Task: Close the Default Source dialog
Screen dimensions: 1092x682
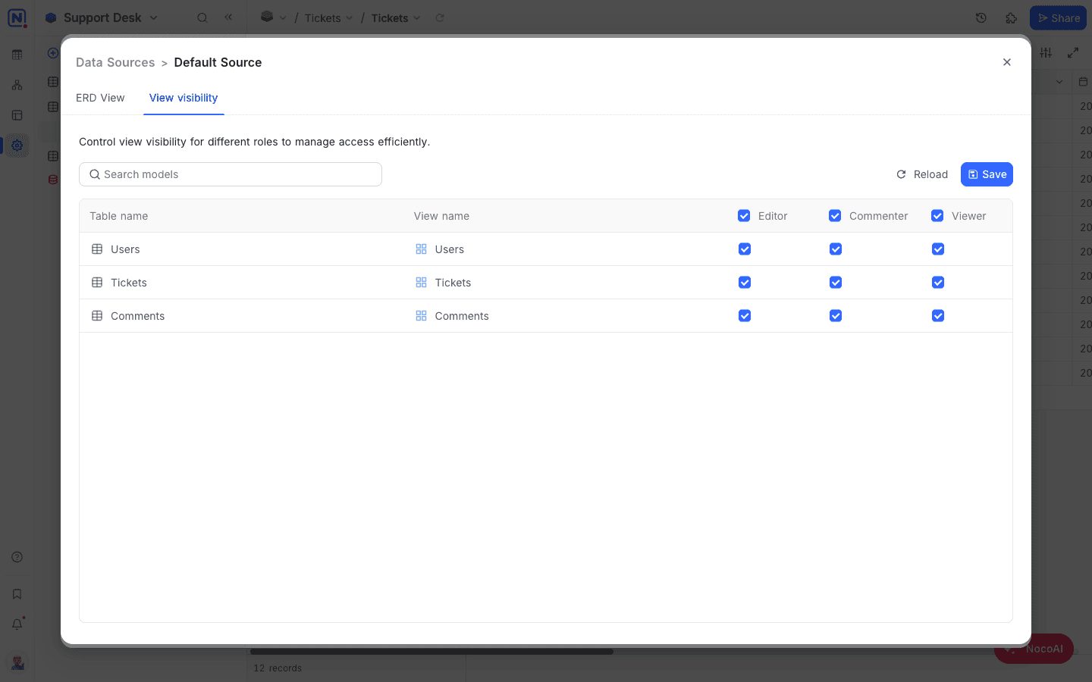Action: coord(1007,62)
